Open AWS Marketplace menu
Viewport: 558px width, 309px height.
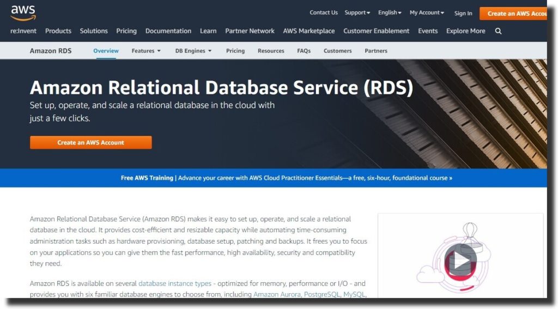[309, 31]
